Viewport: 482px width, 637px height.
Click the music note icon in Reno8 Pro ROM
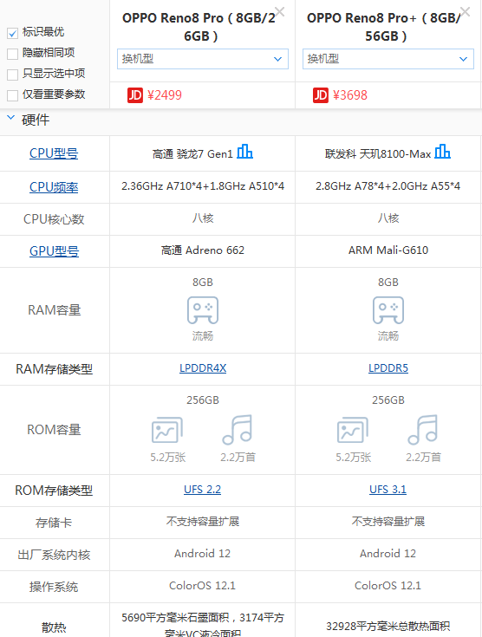tap(238, 429)
